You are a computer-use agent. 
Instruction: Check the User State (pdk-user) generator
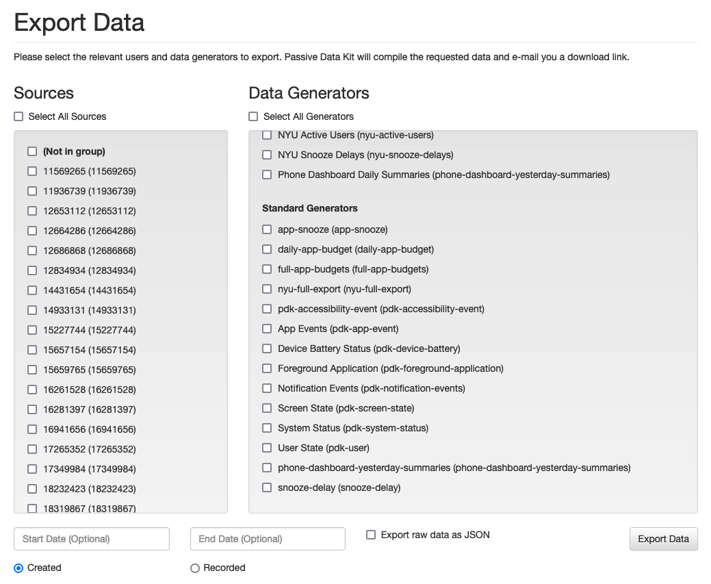pyautogui.click(x=267, y=448)
